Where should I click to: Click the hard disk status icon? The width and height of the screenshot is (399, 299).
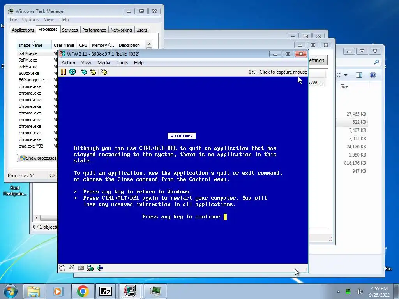click(x=81, y=268)
